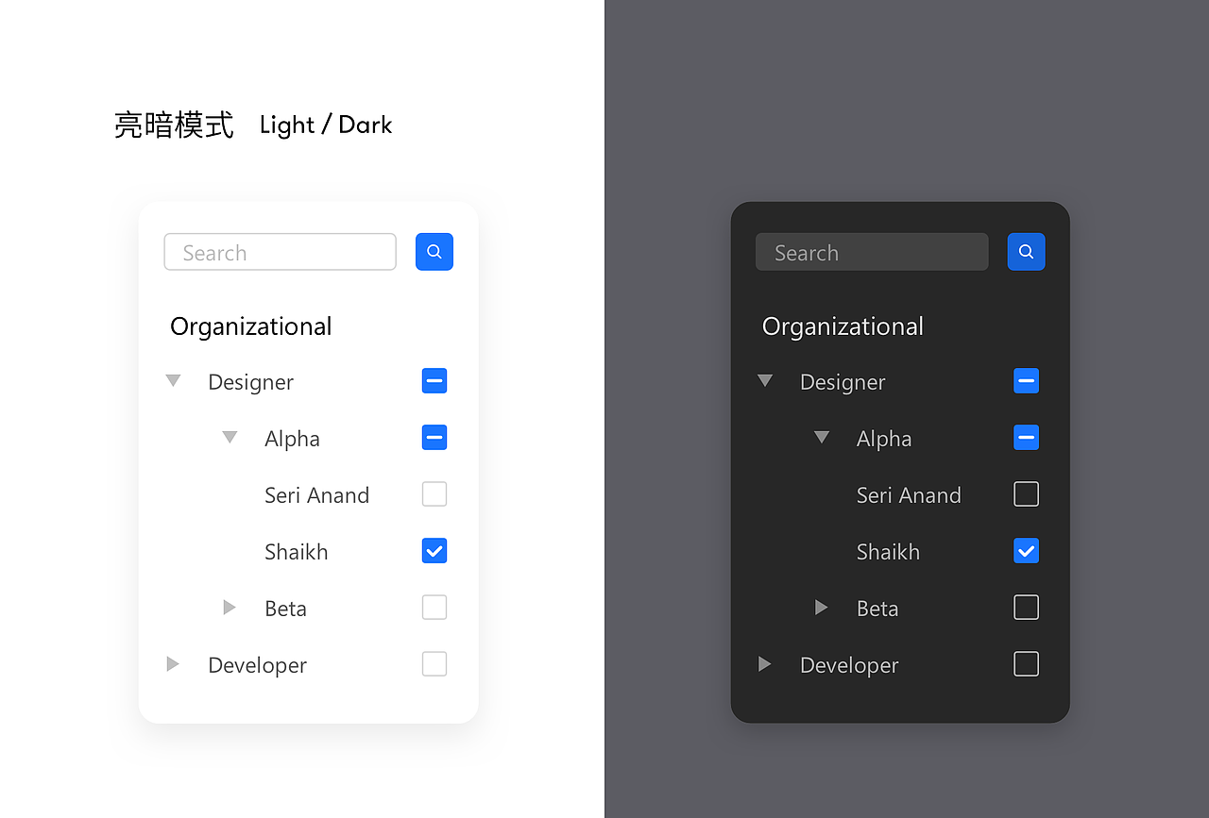The height and width of the screenshot is (818, 1209).
Task: Click the blue search button in light panel
Action: [x=434, y=252]
